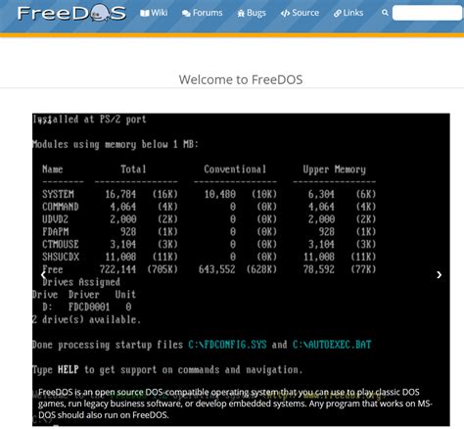Image resolution: width=464 pixels, height=429 pixels.
Task: Open the Wiki nav link
Action: 154,13
